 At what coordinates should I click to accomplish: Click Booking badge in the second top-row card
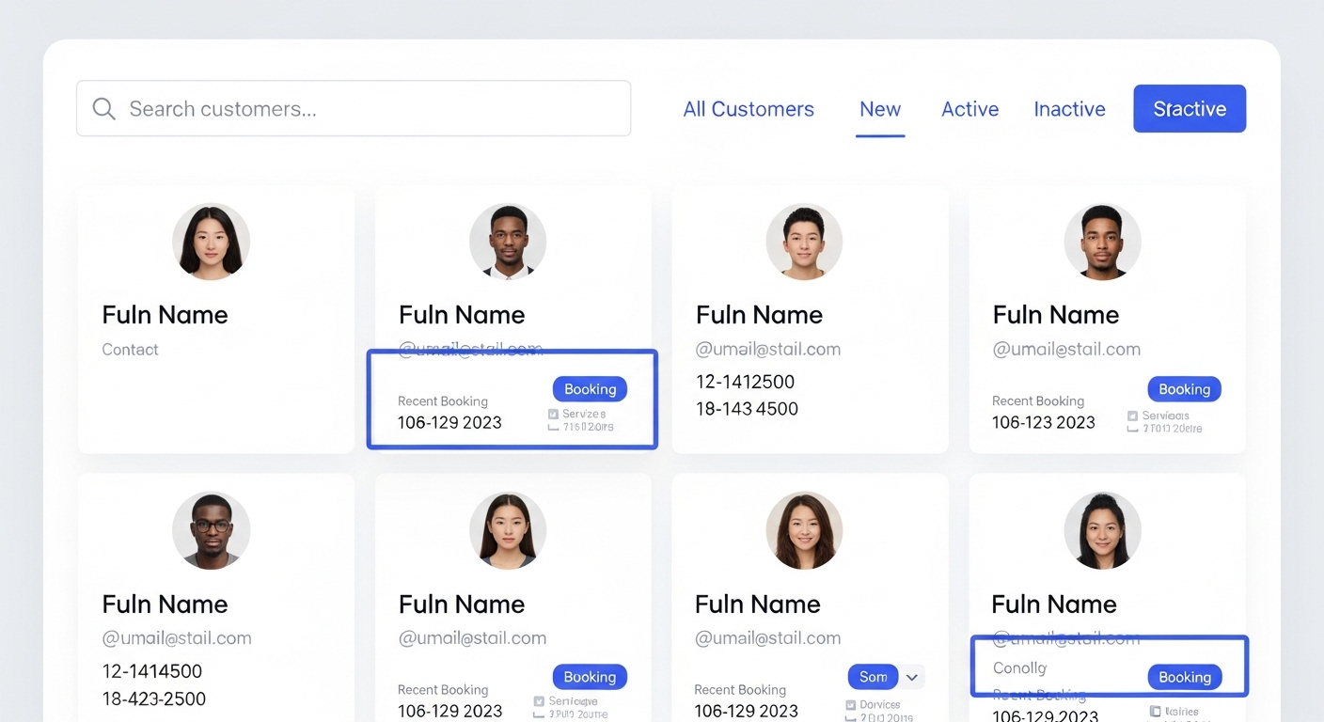point(590,389)
